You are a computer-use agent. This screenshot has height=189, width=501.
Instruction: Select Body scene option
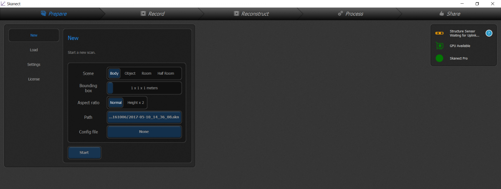point(114,73)
